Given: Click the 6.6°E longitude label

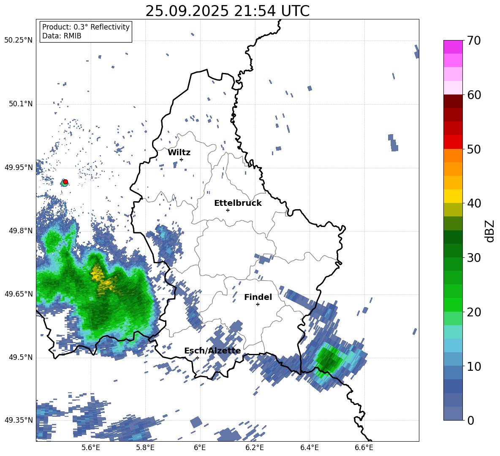Looking at the screenshot, I should click(364, 448).
